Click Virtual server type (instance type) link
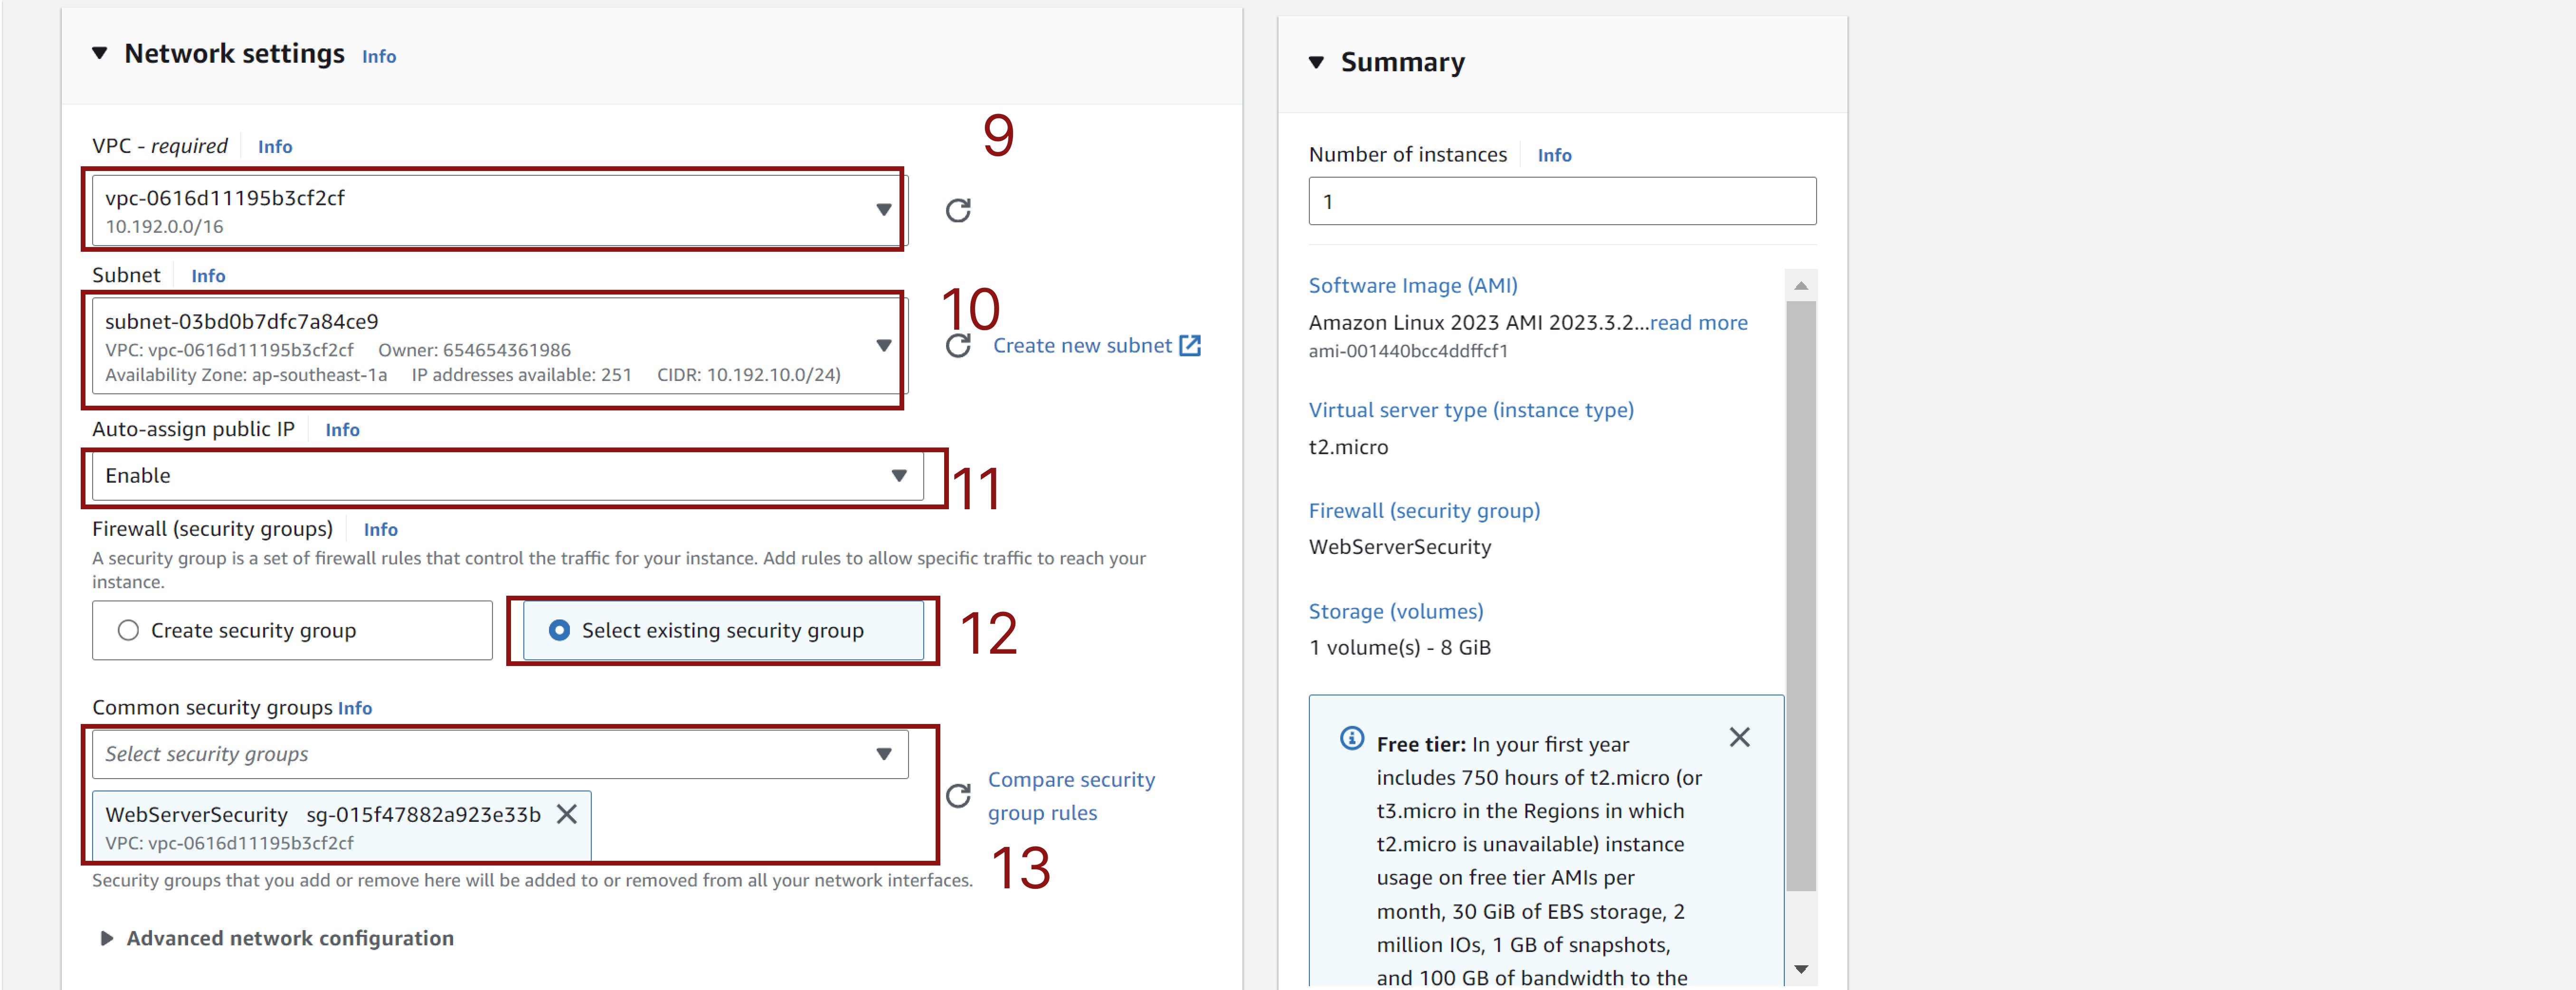 [x=1471, y=410]
